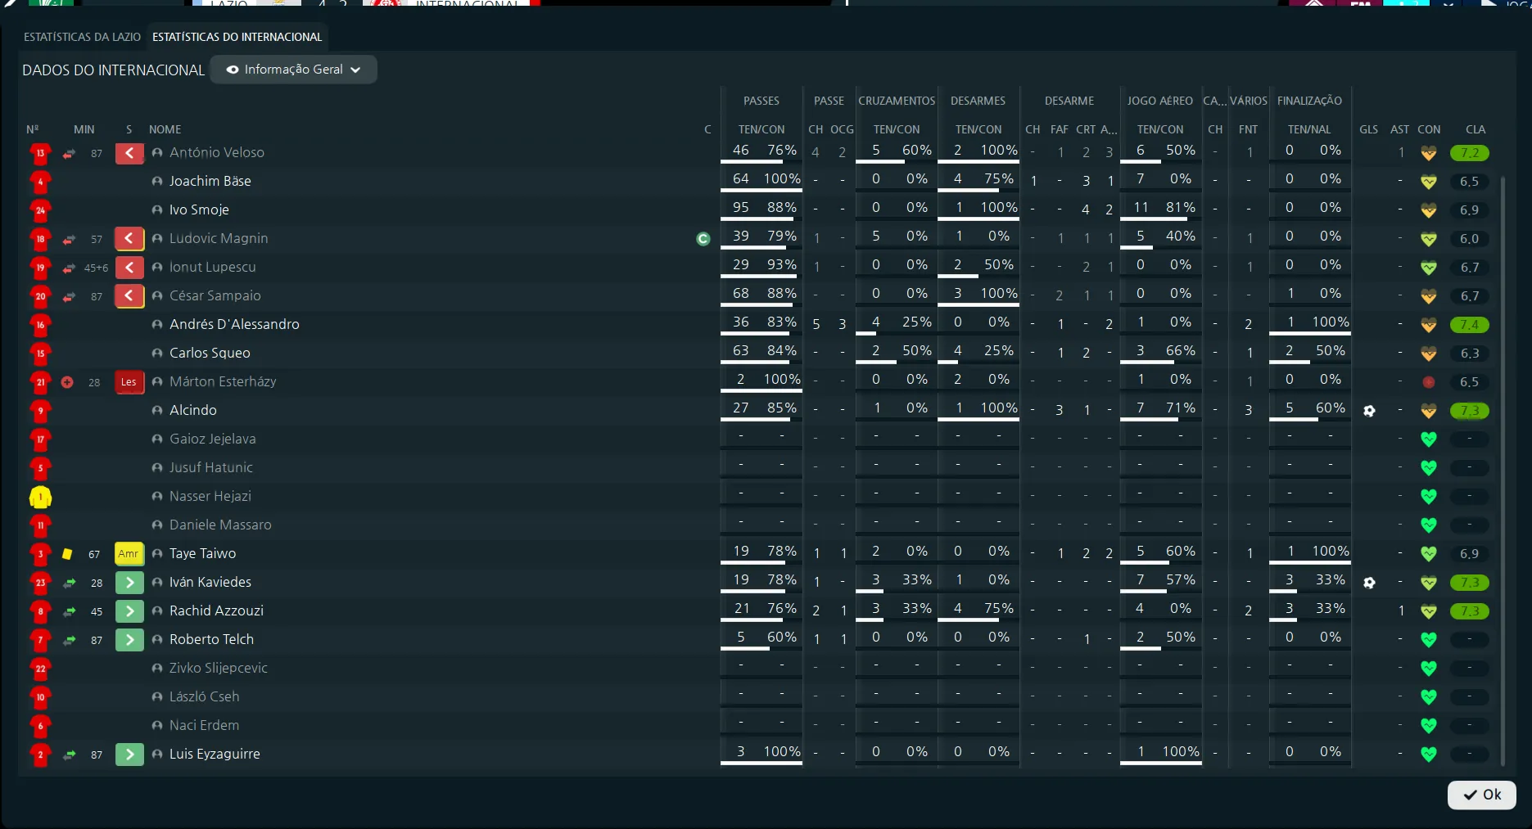Click the swap icon next to Ionut Lupescu's minutes
1532x829 pixels.
click(69, 268)
